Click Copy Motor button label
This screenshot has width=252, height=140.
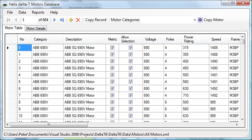point(214,20)
